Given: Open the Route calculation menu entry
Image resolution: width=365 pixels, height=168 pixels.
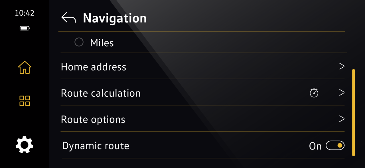Looking at the screenshot, I should (202, 92).
